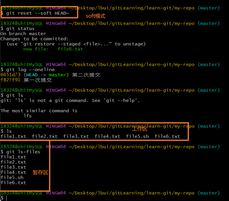Image resolution: width=229 pixels, height=201 pixels.
Task: Click file4.txt in the ls output row
Action: (x=108, y=137)
